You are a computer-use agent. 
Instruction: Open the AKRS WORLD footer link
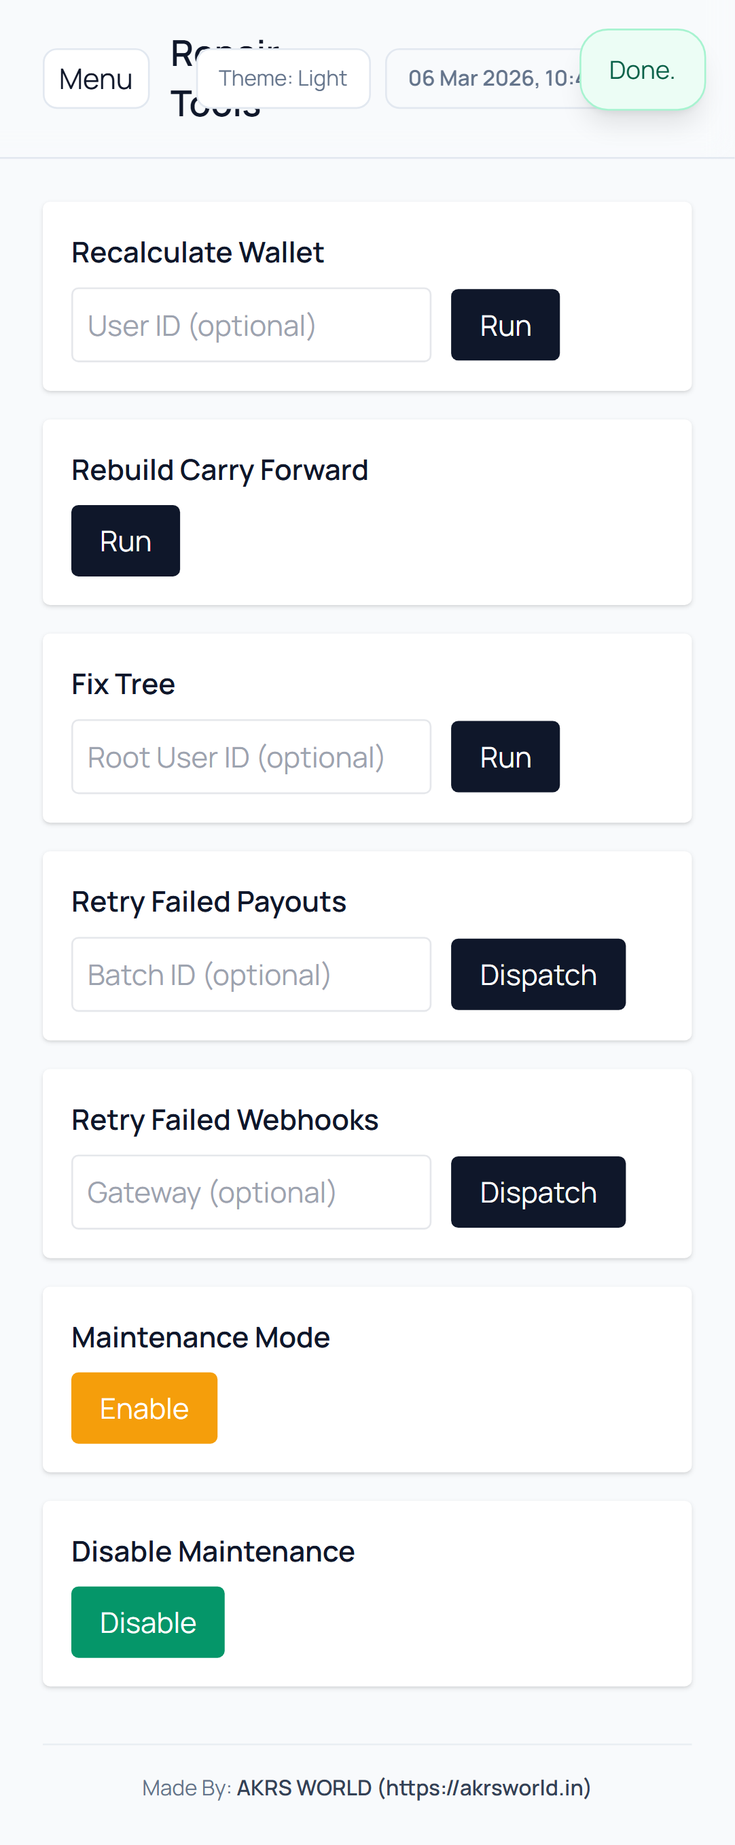[x=414, y=1788]
